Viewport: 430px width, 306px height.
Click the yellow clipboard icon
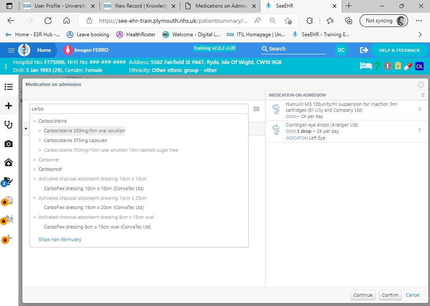398,66
